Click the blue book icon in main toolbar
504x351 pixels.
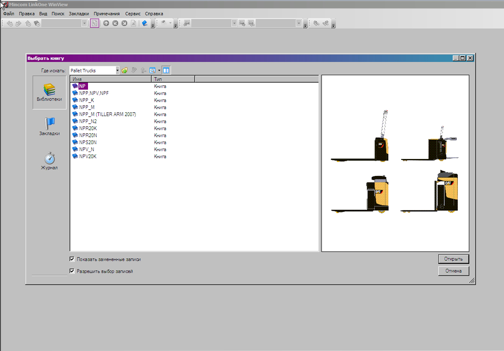(145, 24)
